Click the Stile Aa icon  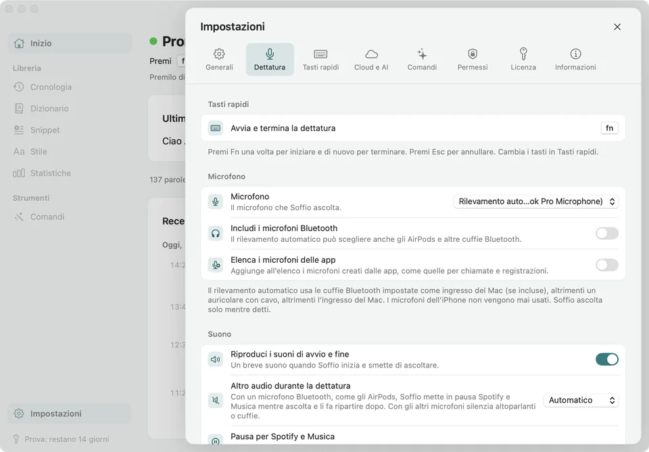(x=19, y=151)
